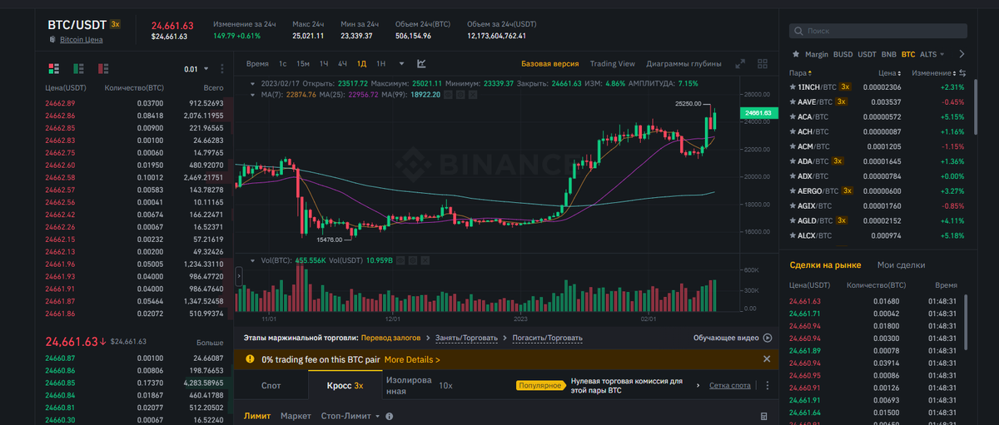Favorite the AERGO/BTC pair
This screenshot has width=999, height=425.
point(793,190)
